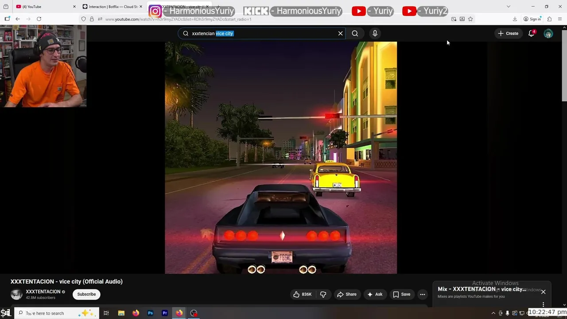Save the video to a playlist
This screenshot has width=567, height=319.
click(x=402, y=294)
